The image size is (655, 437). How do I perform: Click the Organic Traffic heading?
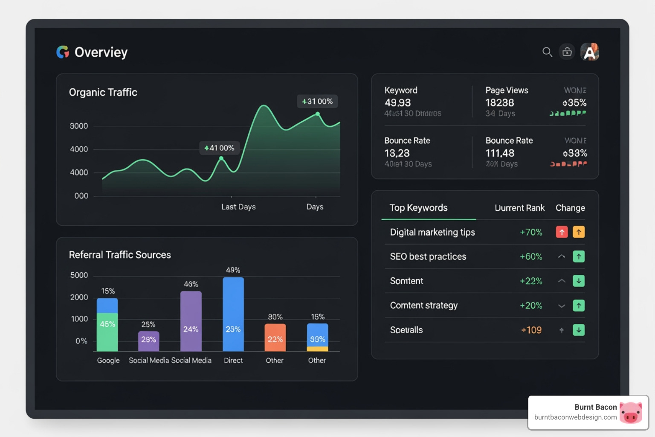click(103, 92)
